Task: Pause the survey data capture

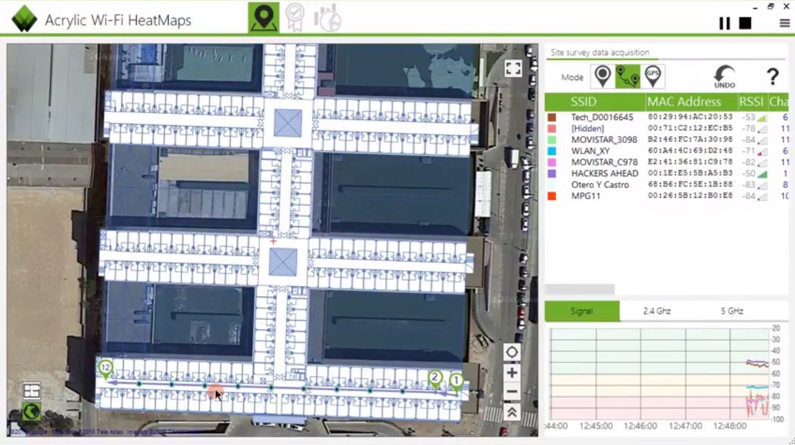Action: tap(724, 24)
